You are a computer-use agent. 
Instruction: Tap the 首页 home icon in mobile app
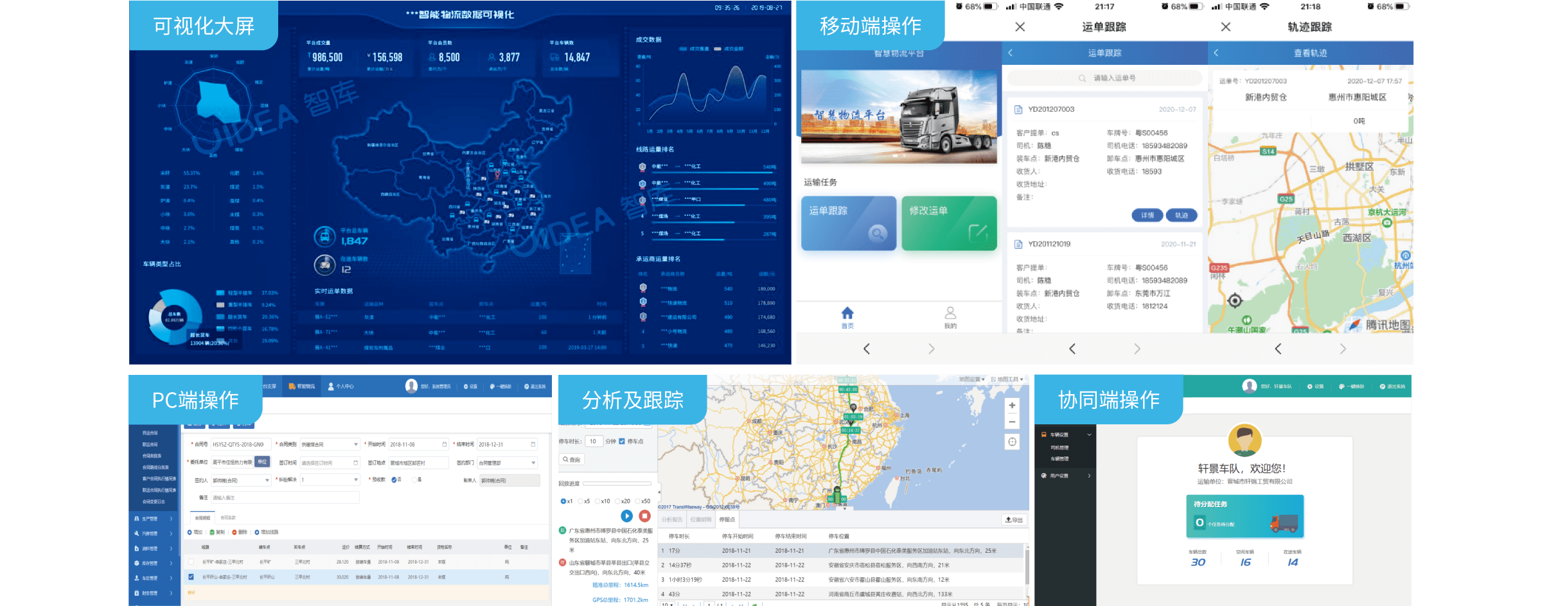[847, 315]
